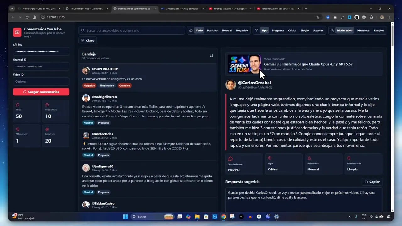Open the Gemini 3.5 Flash video title link

pos(308,64)
